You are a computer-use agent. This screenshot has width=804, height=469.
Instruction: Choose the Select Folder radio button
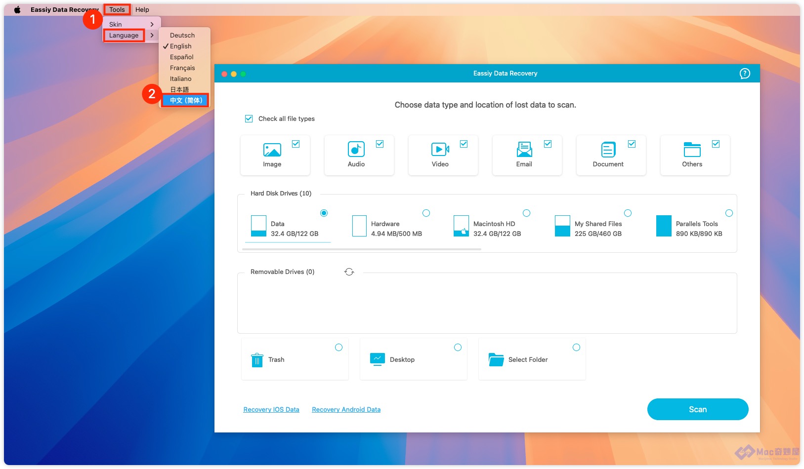coord(577,348)
